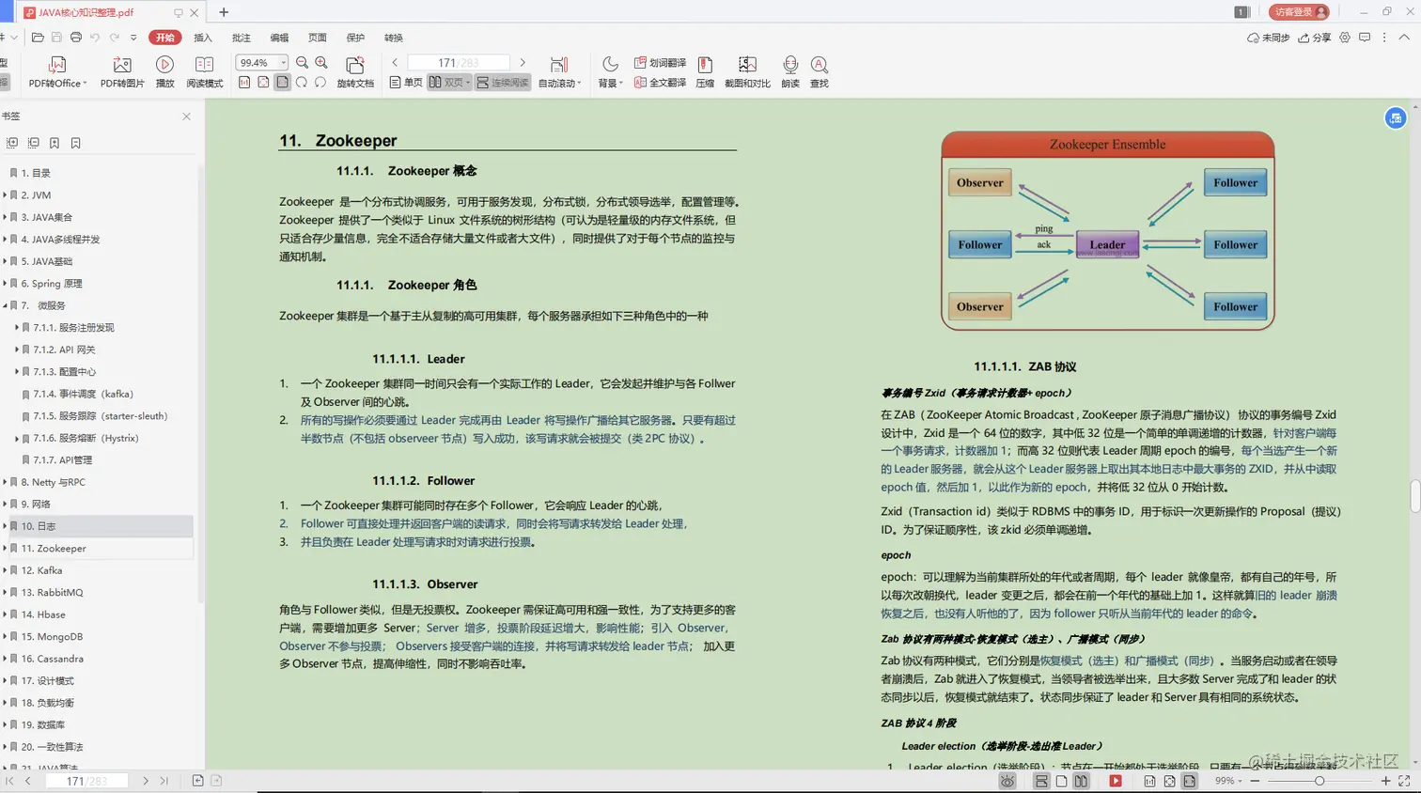This screenshot has height=793, width=1421.
Task: Start 朗读 read-aloud mode
Action: click(x=789, y=69)
